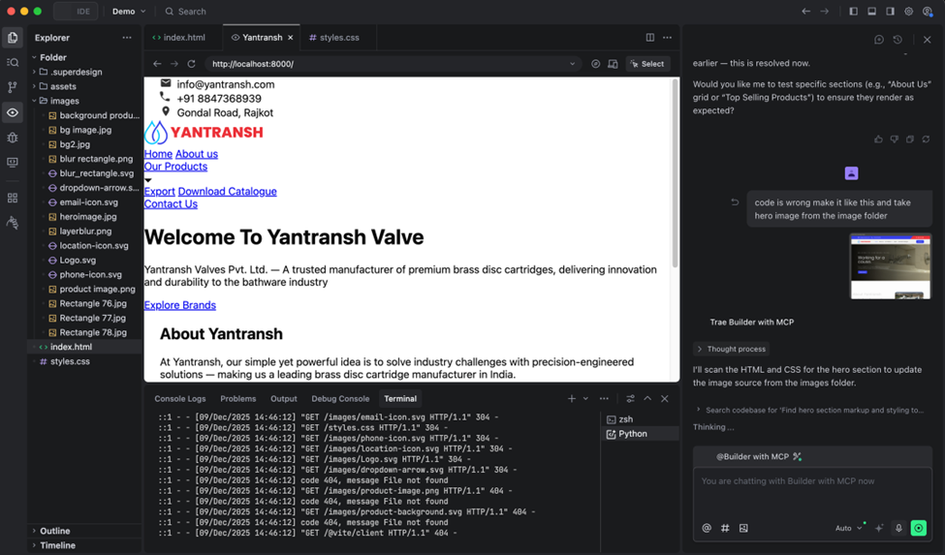Expand the assets folder

click(34, 86)
